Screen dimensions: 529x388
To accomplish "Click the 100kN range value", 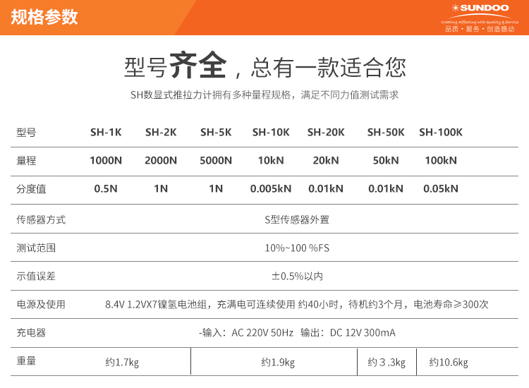I will 441,160.
